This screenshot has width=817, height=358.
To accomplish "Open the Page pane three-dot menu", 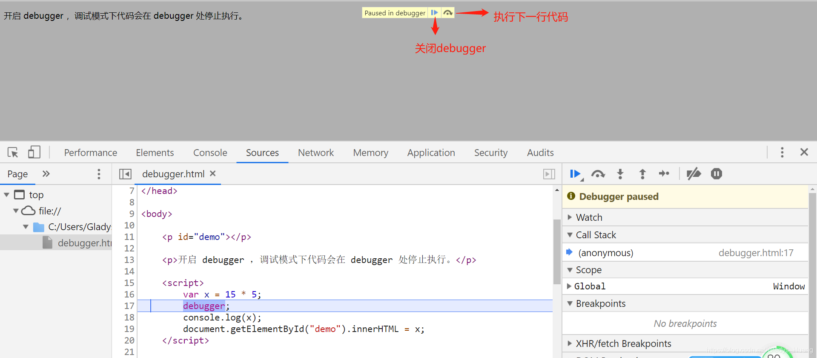I will (x=99, y=174).
